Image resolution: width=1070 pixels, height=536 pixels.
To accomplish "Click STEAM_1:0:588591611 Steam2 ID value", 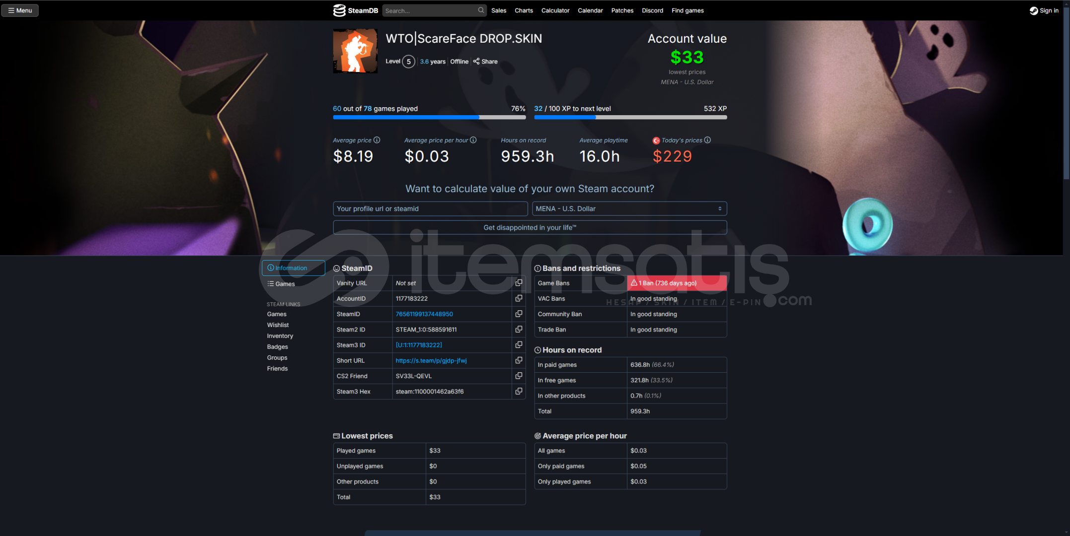I will 426,330.
